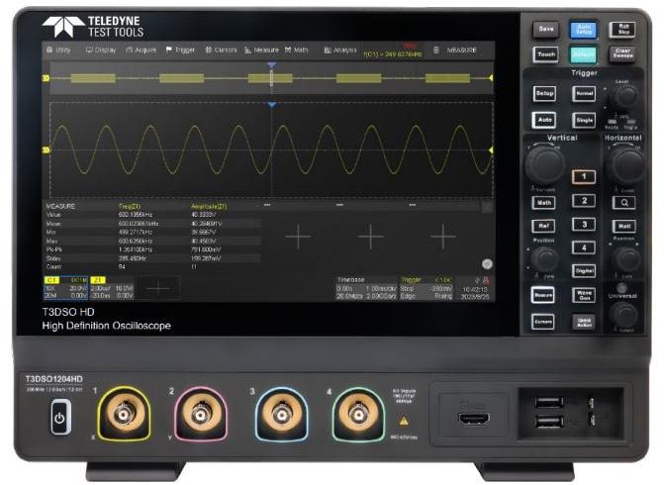The width and height of the screenshot is (664, 485).
Task: Open the Timebase descriptor box
Action: 367,288
